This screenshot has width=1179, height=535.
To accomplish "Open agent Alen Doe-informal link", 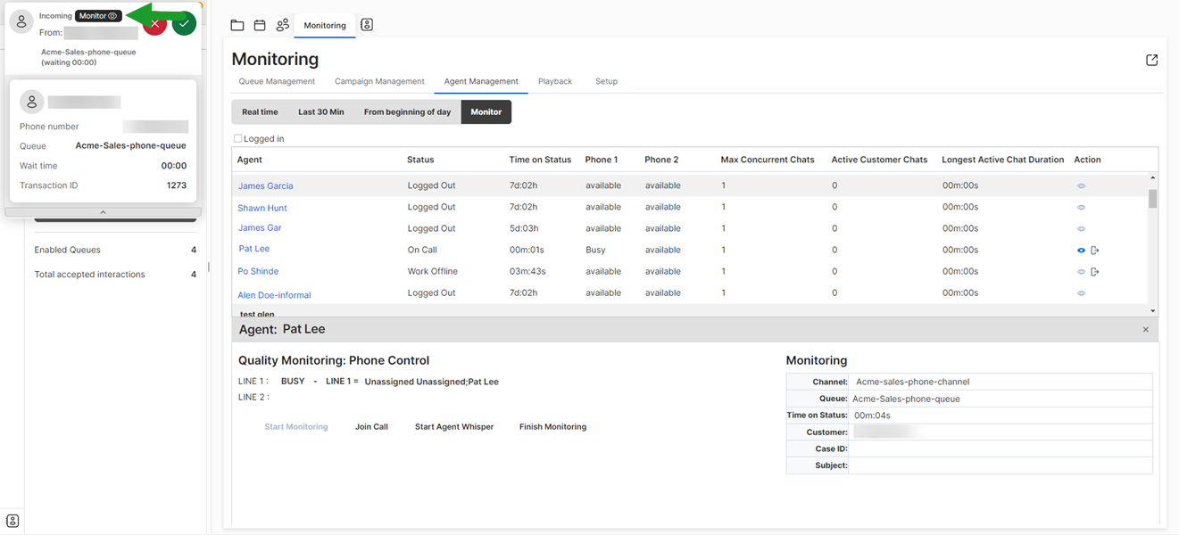I will [x=274, y=295].
